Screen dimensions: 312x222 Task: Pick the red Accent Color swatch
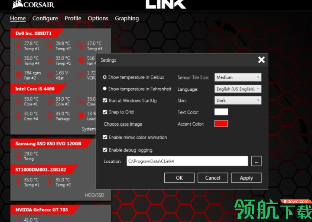pos(221,124)
